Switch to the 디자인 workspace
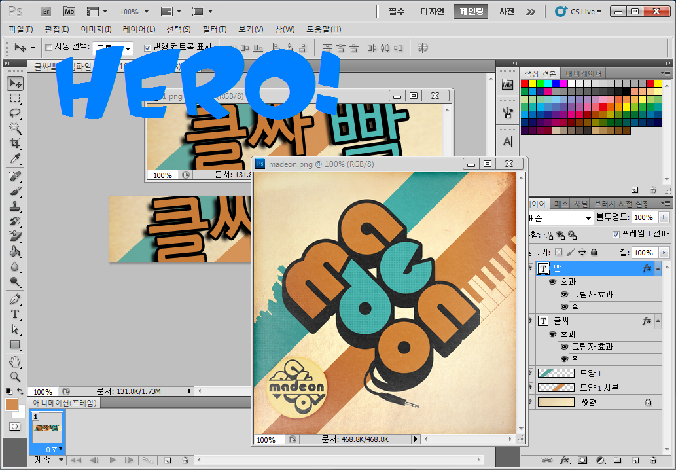Image resolution: width=676 pixels, height=470 pixels. 432,12
